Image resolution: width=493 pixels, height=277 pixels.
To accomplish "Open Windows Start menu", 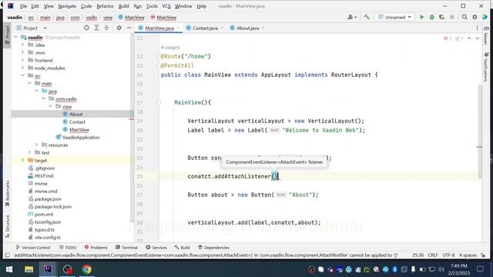I will click(x=9, y=269).
